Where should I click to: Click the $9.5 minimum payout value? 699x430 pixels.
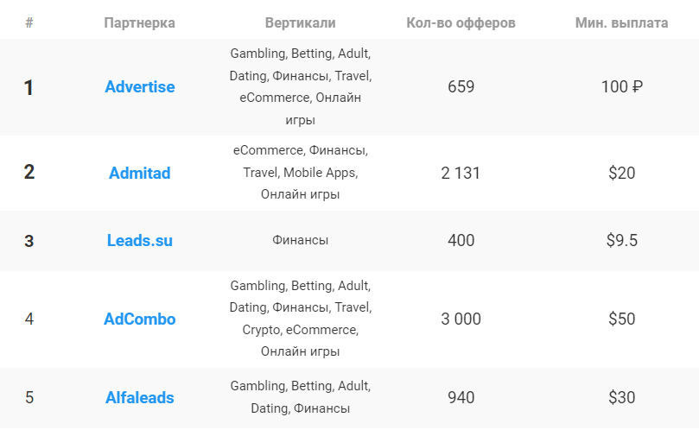[621, 241]
